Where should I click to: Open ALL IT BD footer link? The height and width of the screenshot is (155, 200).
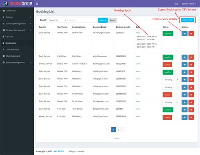point(59,151)
